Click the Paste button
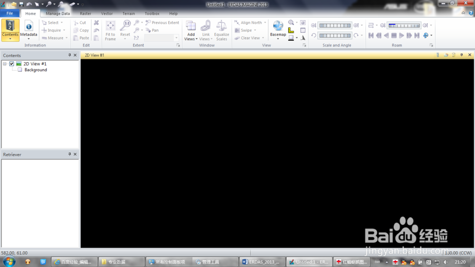 point(81,38)
